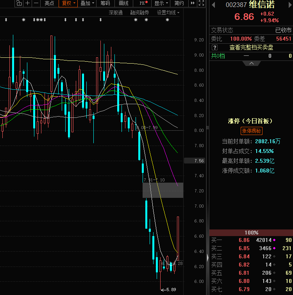Click the current price 6.86
The image size is (293, 295).
pos(244,17)
